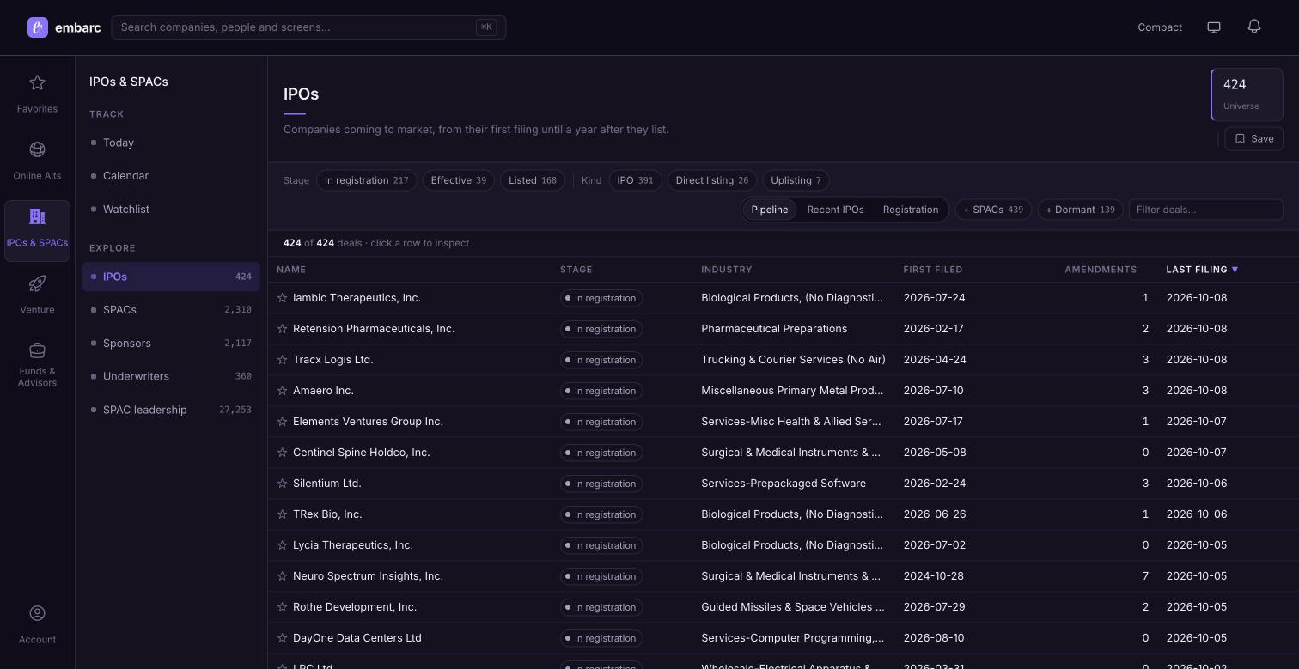The height and width of the screenshot is (669, 1299).
Task: Sort by Last Filing column
Action: [x=1202, y=270]
